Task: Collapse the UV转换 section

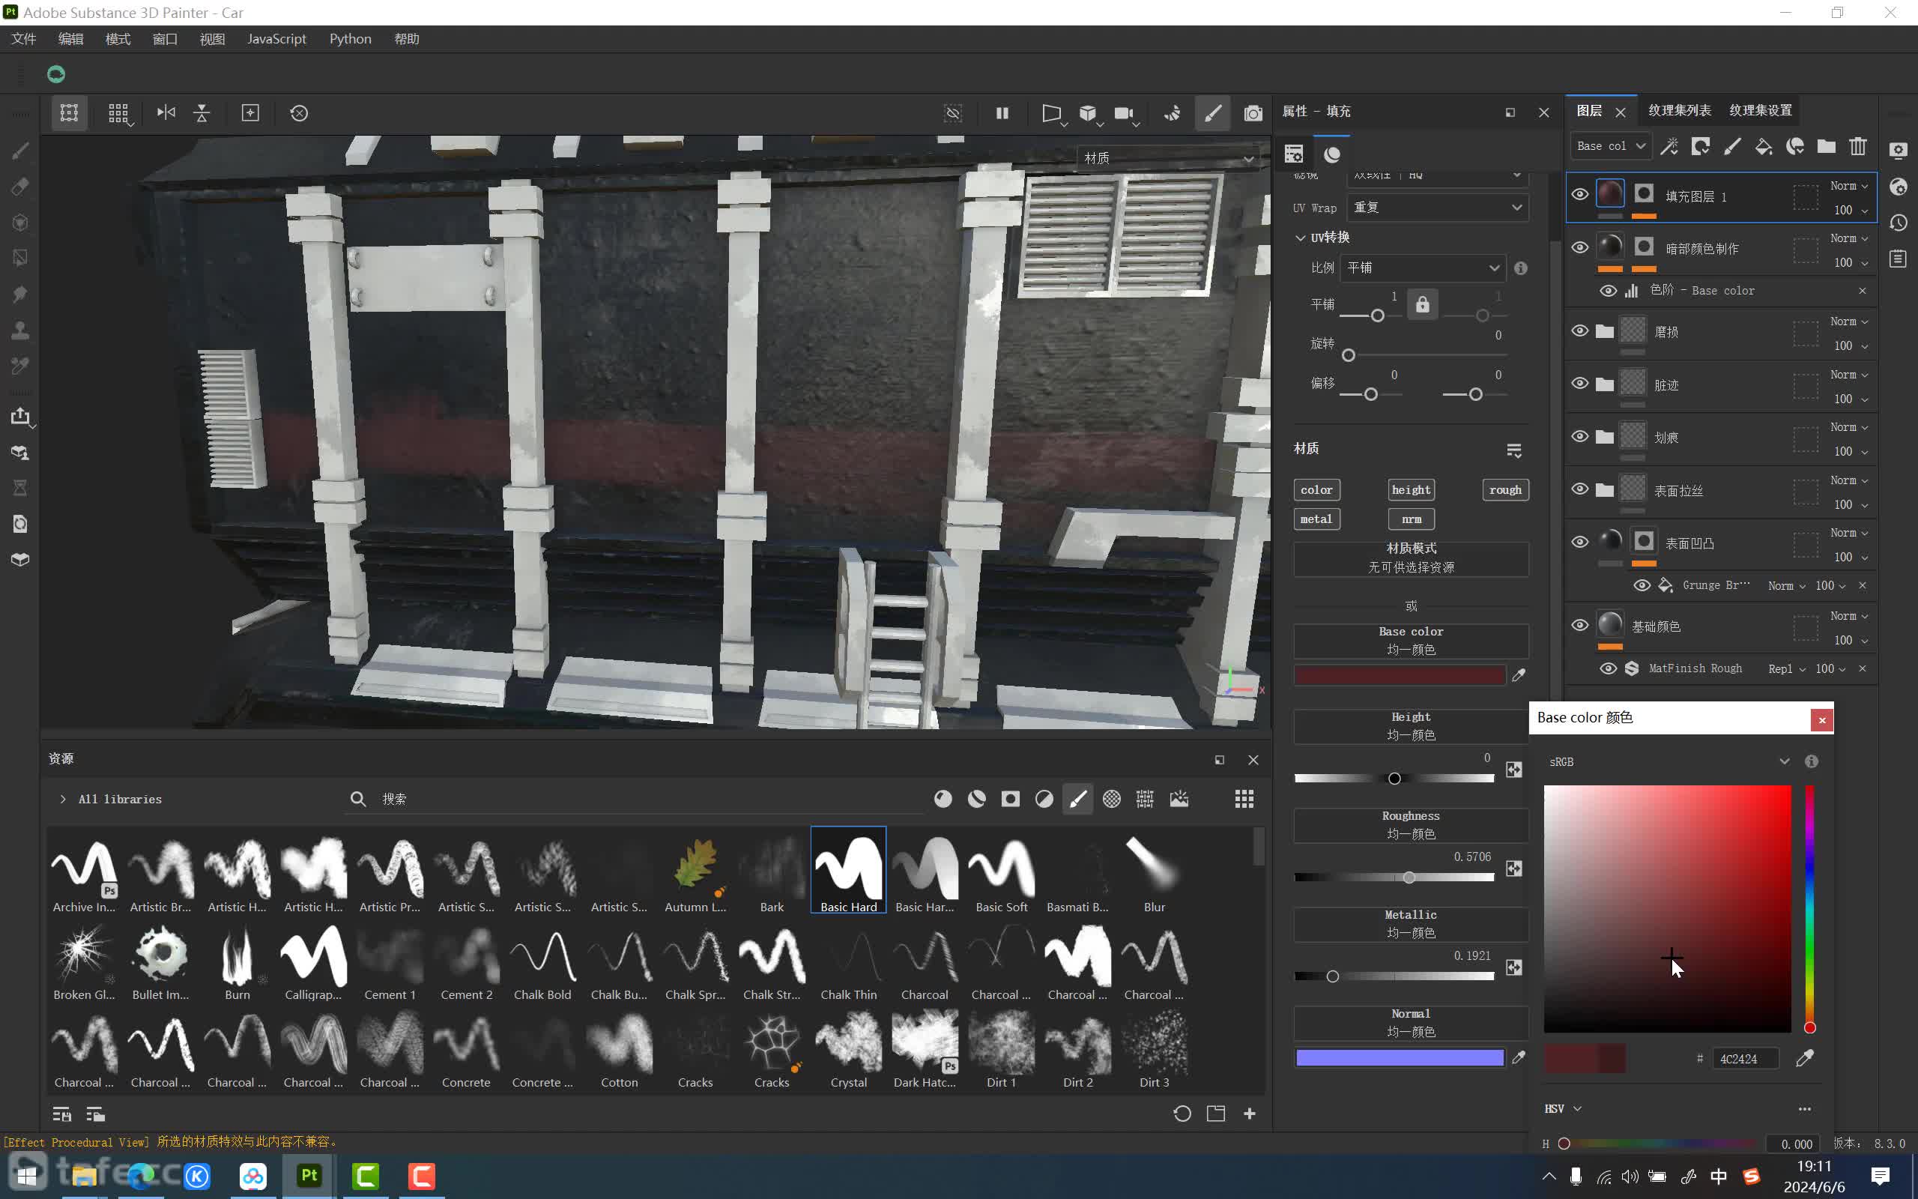Action: pos(1300,237)
